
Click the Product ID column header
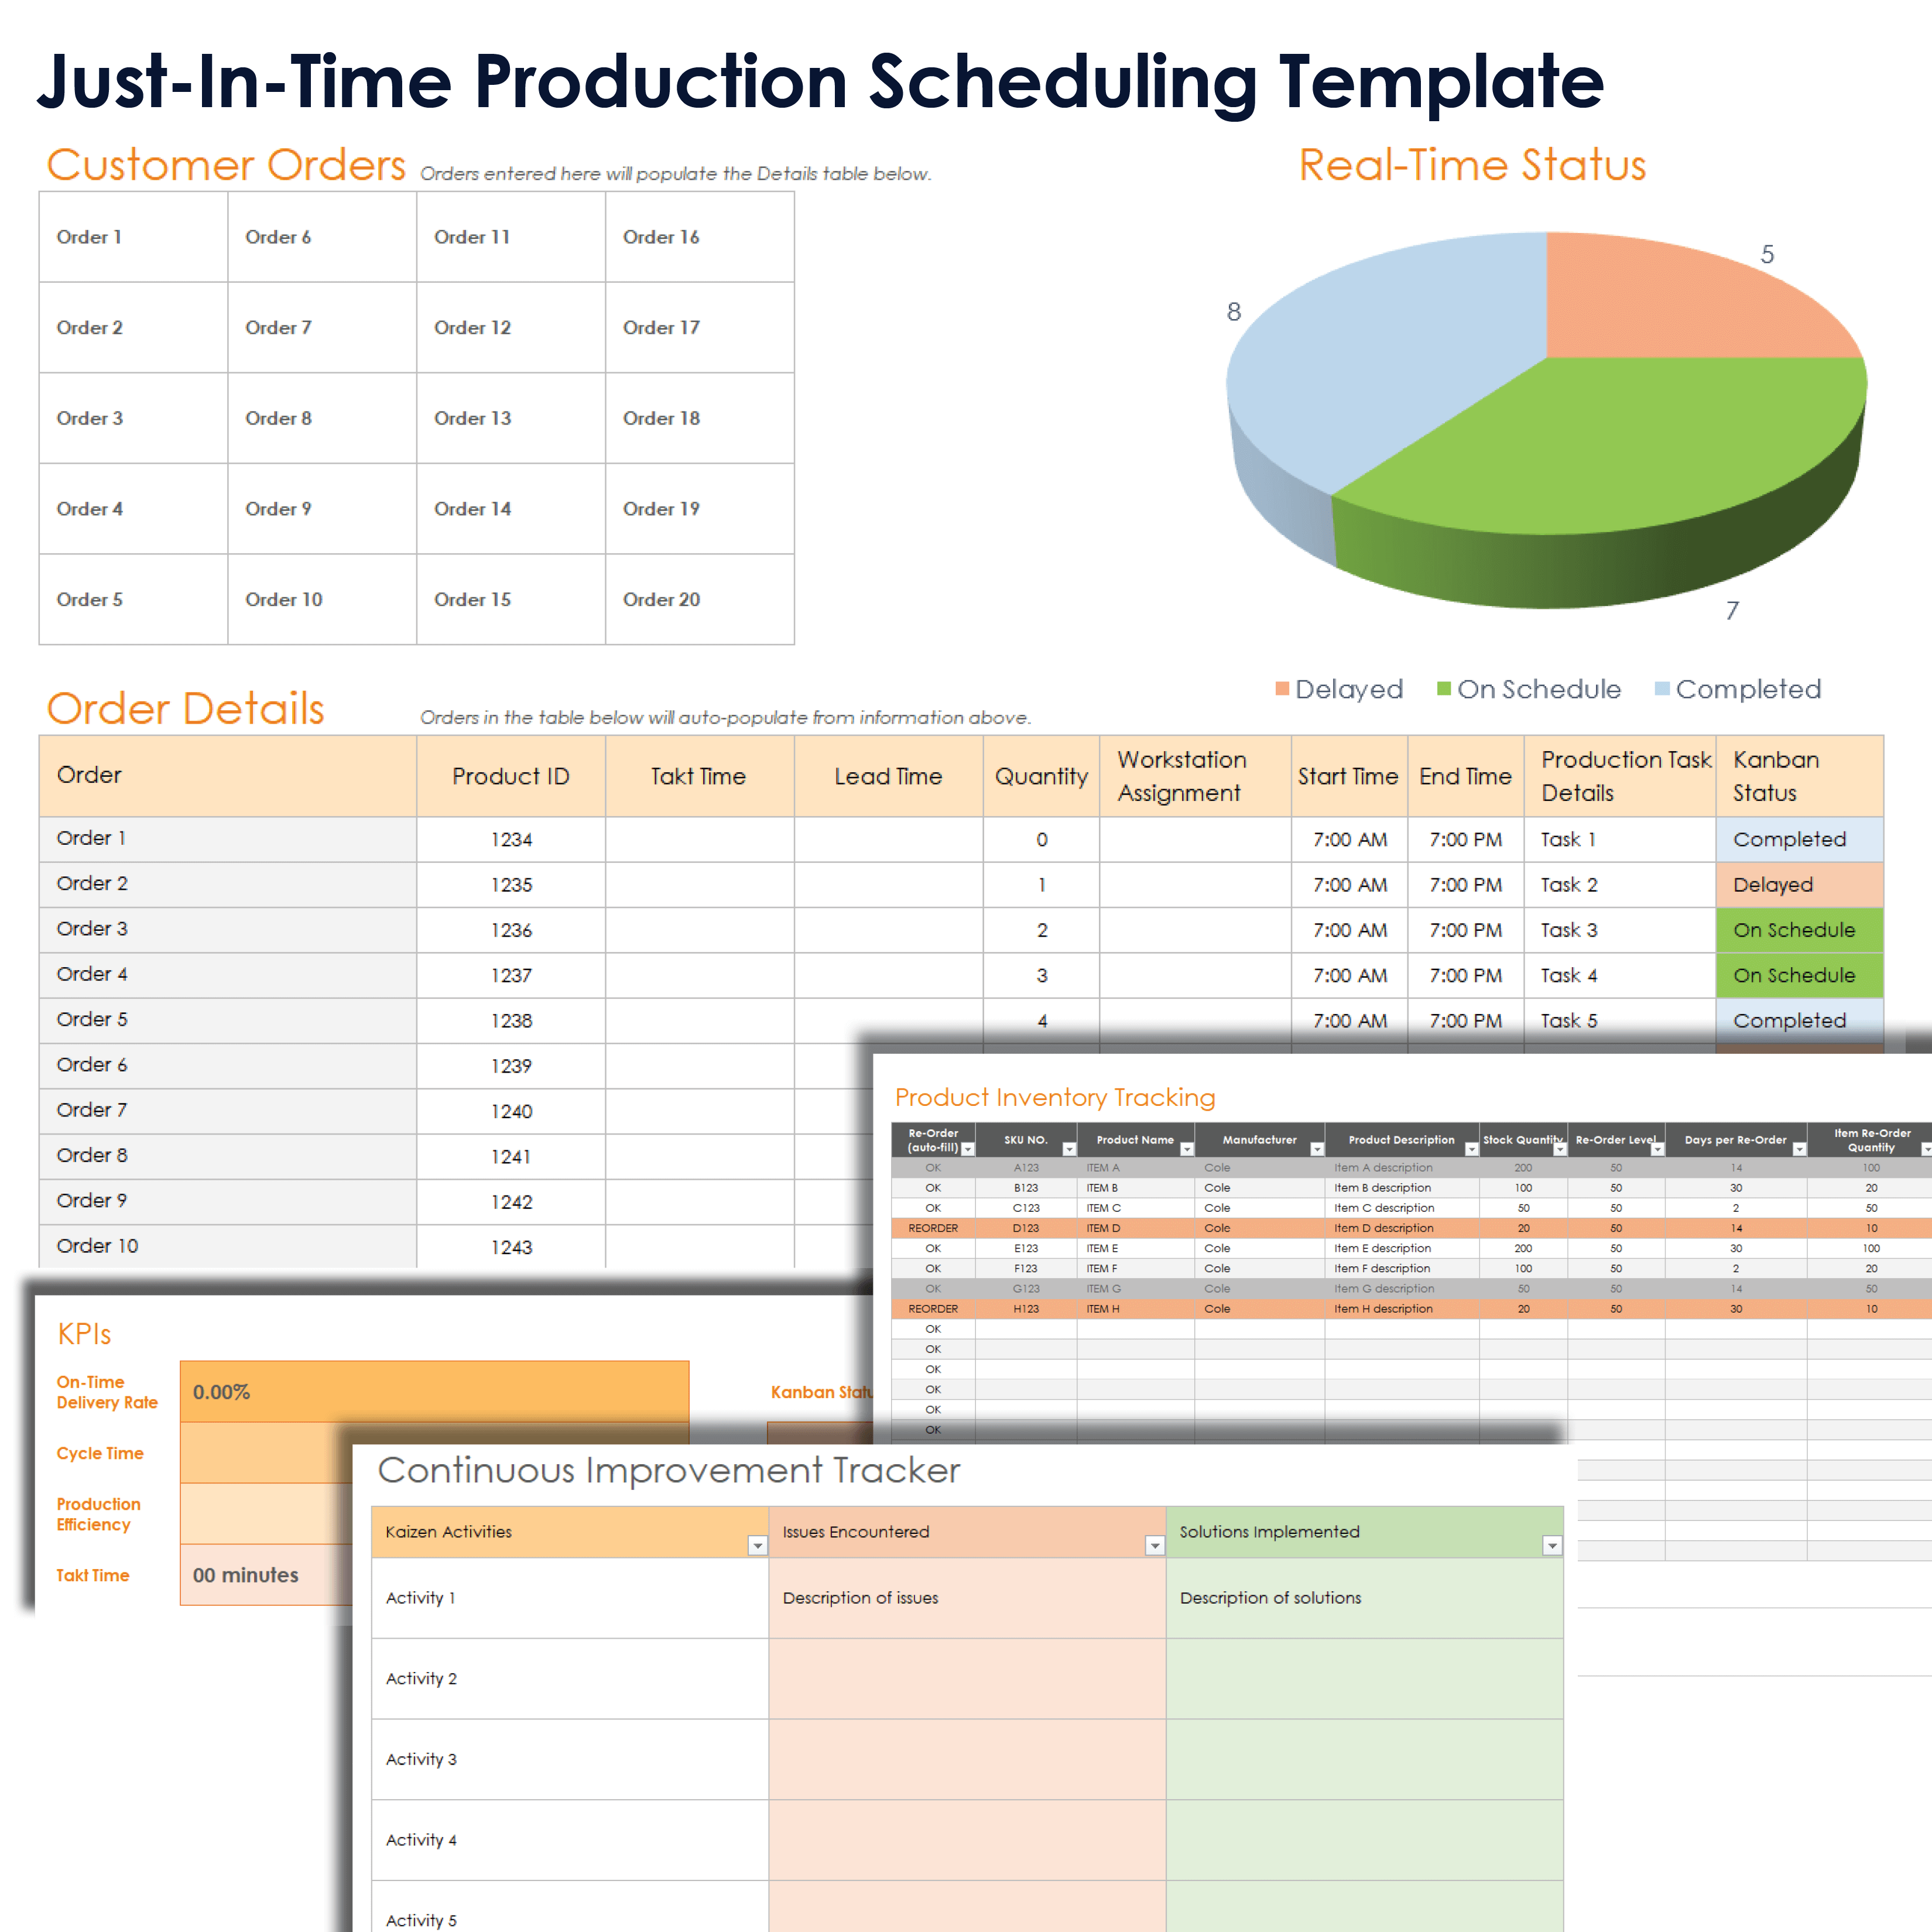[x=511, y=776]
